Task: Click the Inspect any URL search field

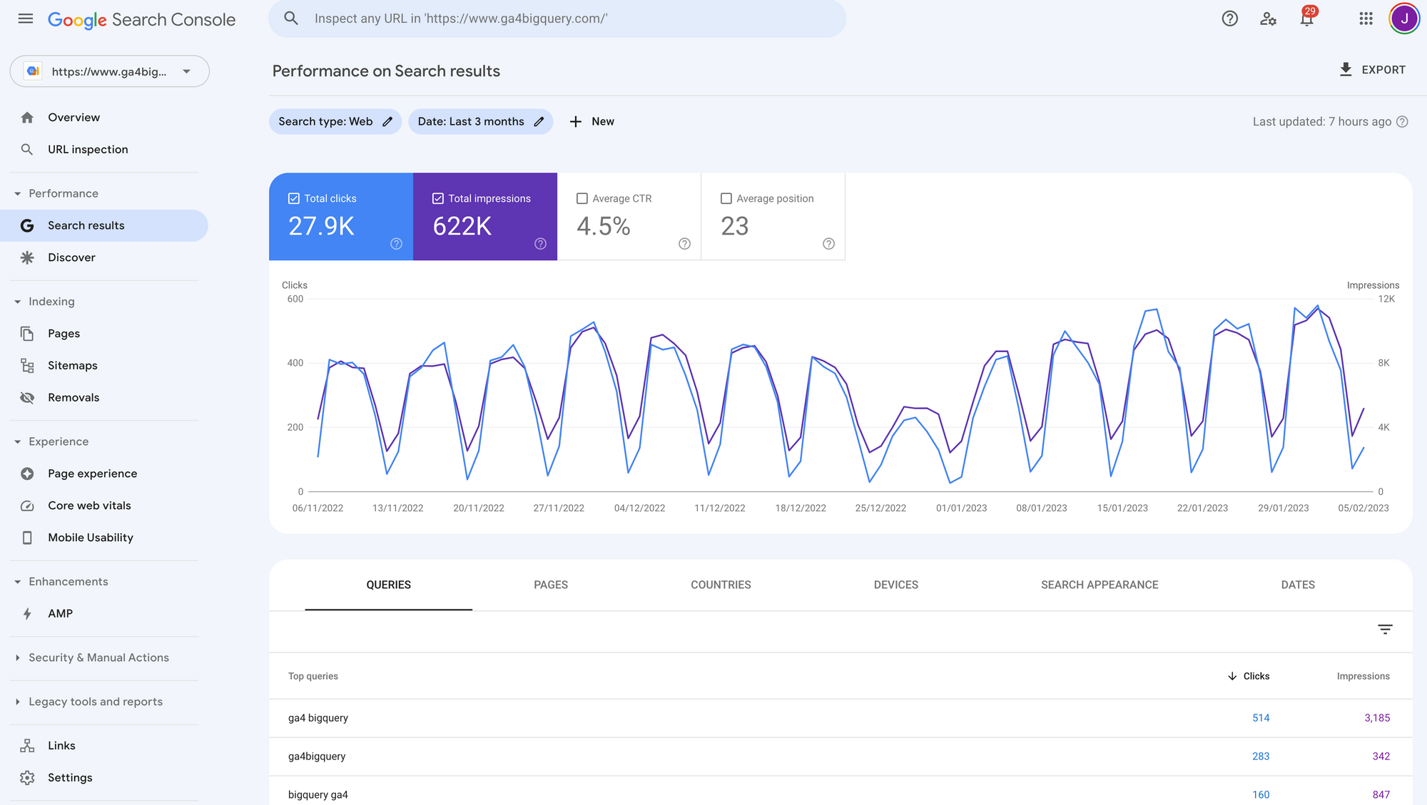Action: [x=557, y=19]
